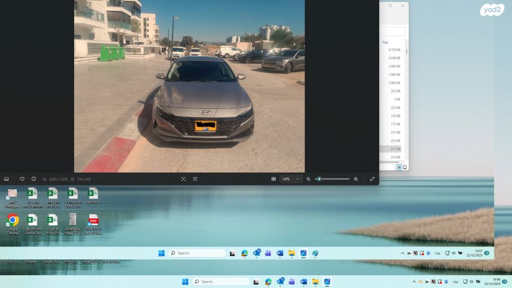Open Teams on the taskbar showing 10:07
This screenshot has height=288, width=512.
tap(268, 253)
